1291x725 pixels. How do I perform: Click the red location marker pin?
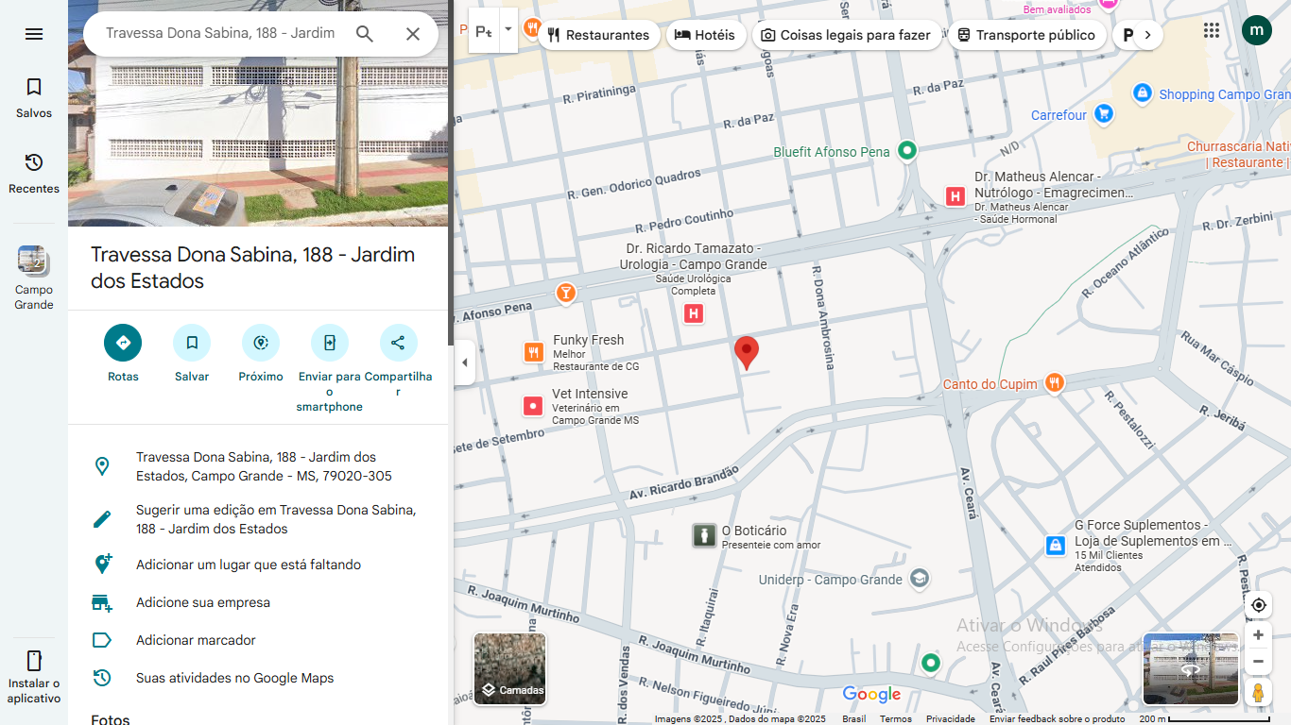click(x=747, y=352)
